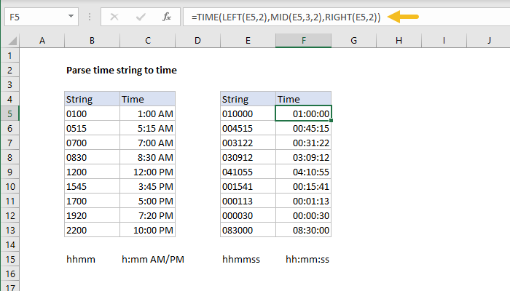
Task: Click the Name Box showing F5
Action: pyautogui.click(x=36, y=16)
